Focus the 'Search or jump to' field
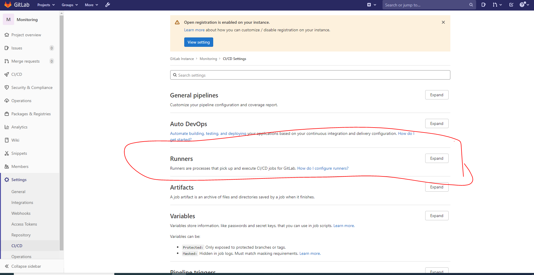Viewport: 534px width, 275px height. [x=429, y=5]
